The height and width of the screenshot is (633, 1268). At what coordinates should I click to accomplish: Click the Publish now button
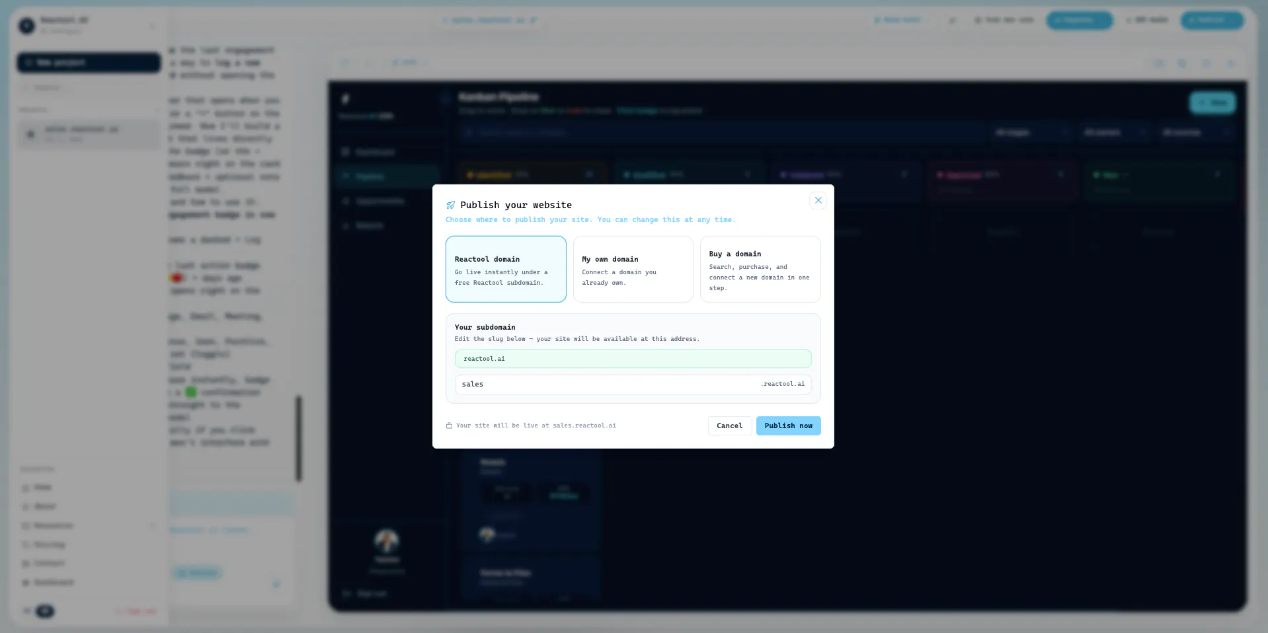789,426
